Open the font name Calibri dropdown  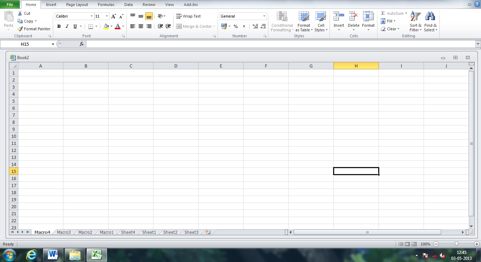click(x=92, y=16)
